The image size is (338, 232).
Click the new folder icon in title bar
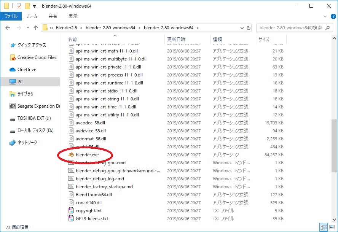pyautogui.click(x=27, y=6)
